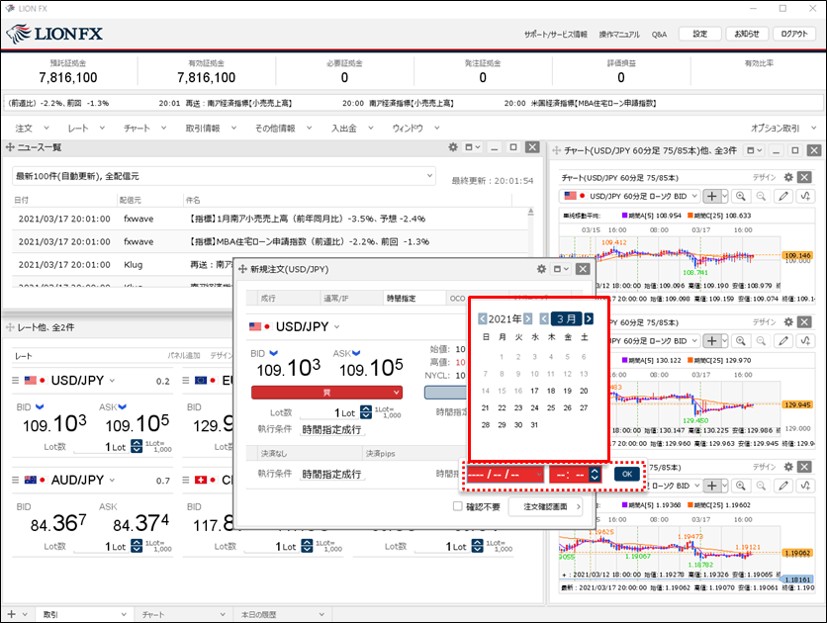Open settings gear of first USD/JPY chart
Screen dimensions: 827x623
pyautogui.click(x=788, y=177)
